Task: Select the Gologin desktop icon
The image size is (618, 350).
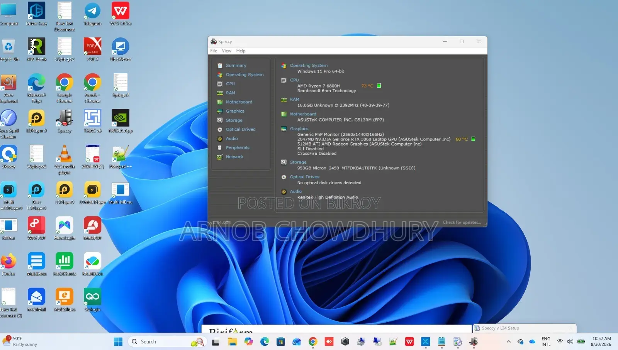Action: tap(92, 300)
